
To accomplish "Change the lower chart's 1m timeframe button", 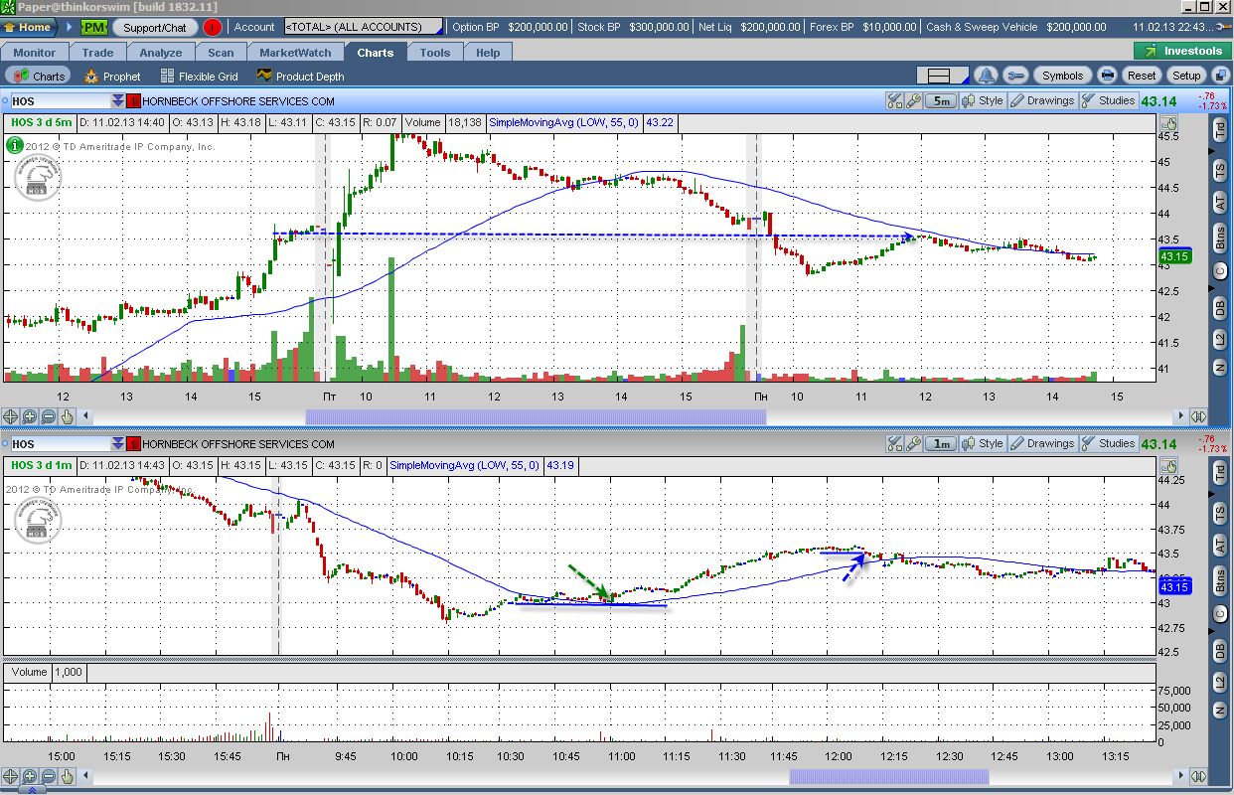I will pyautogui.click(x=940, y=443).
